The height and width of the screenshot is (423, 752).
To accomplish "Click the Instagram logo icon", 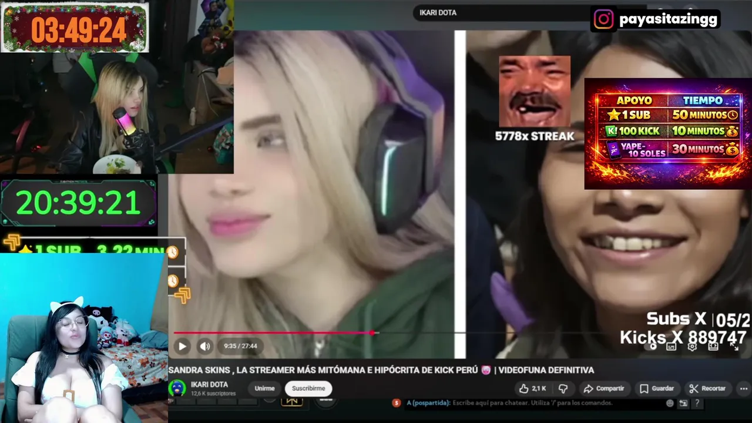I will pyautogui.click(x=603, y=19).
